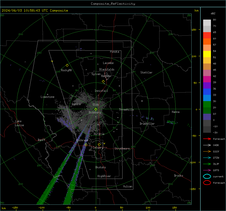226x211 pixels.
Task: Click the white plus marker east of ThreeHills
Action: [x=142, y=101]
